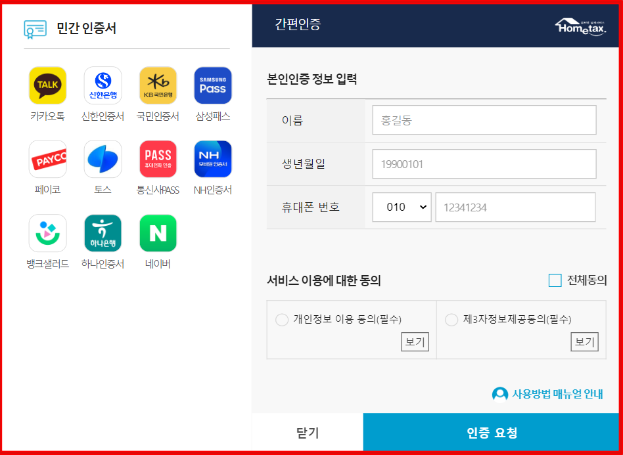View the privacy consent details via 보기
The image size is (623, 455).
click(415, 341)
